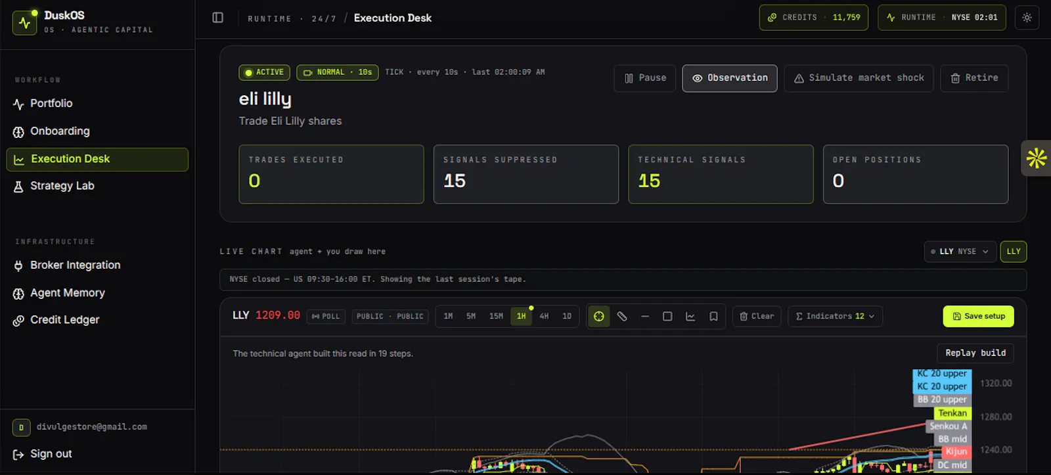The width and height of the screenshot is (1051, 475).
Task: Click the Tenkan indicator label
Action: coord(952,413)
